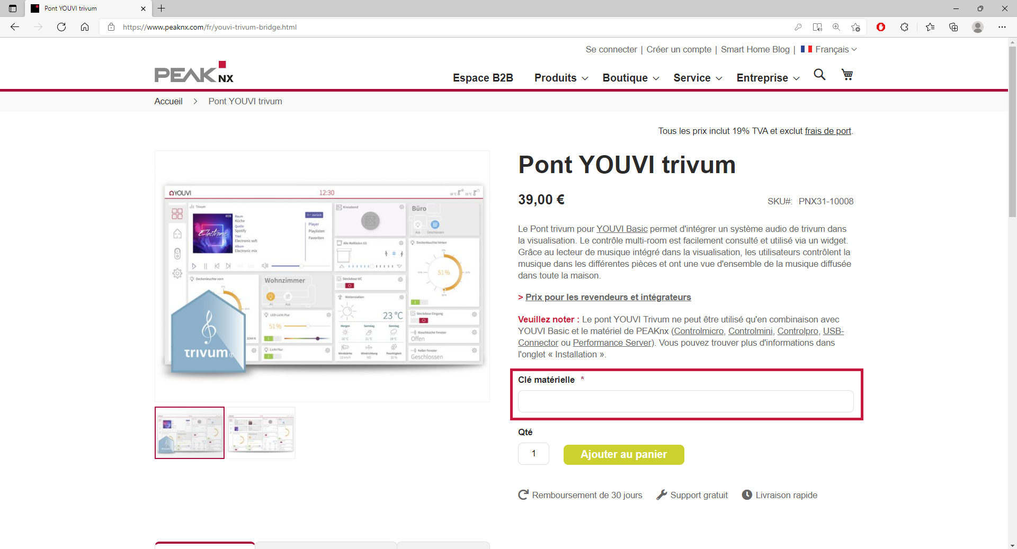The image size is (1017, 549).
Task: Open the frais de port link
Action: point(828,131)
